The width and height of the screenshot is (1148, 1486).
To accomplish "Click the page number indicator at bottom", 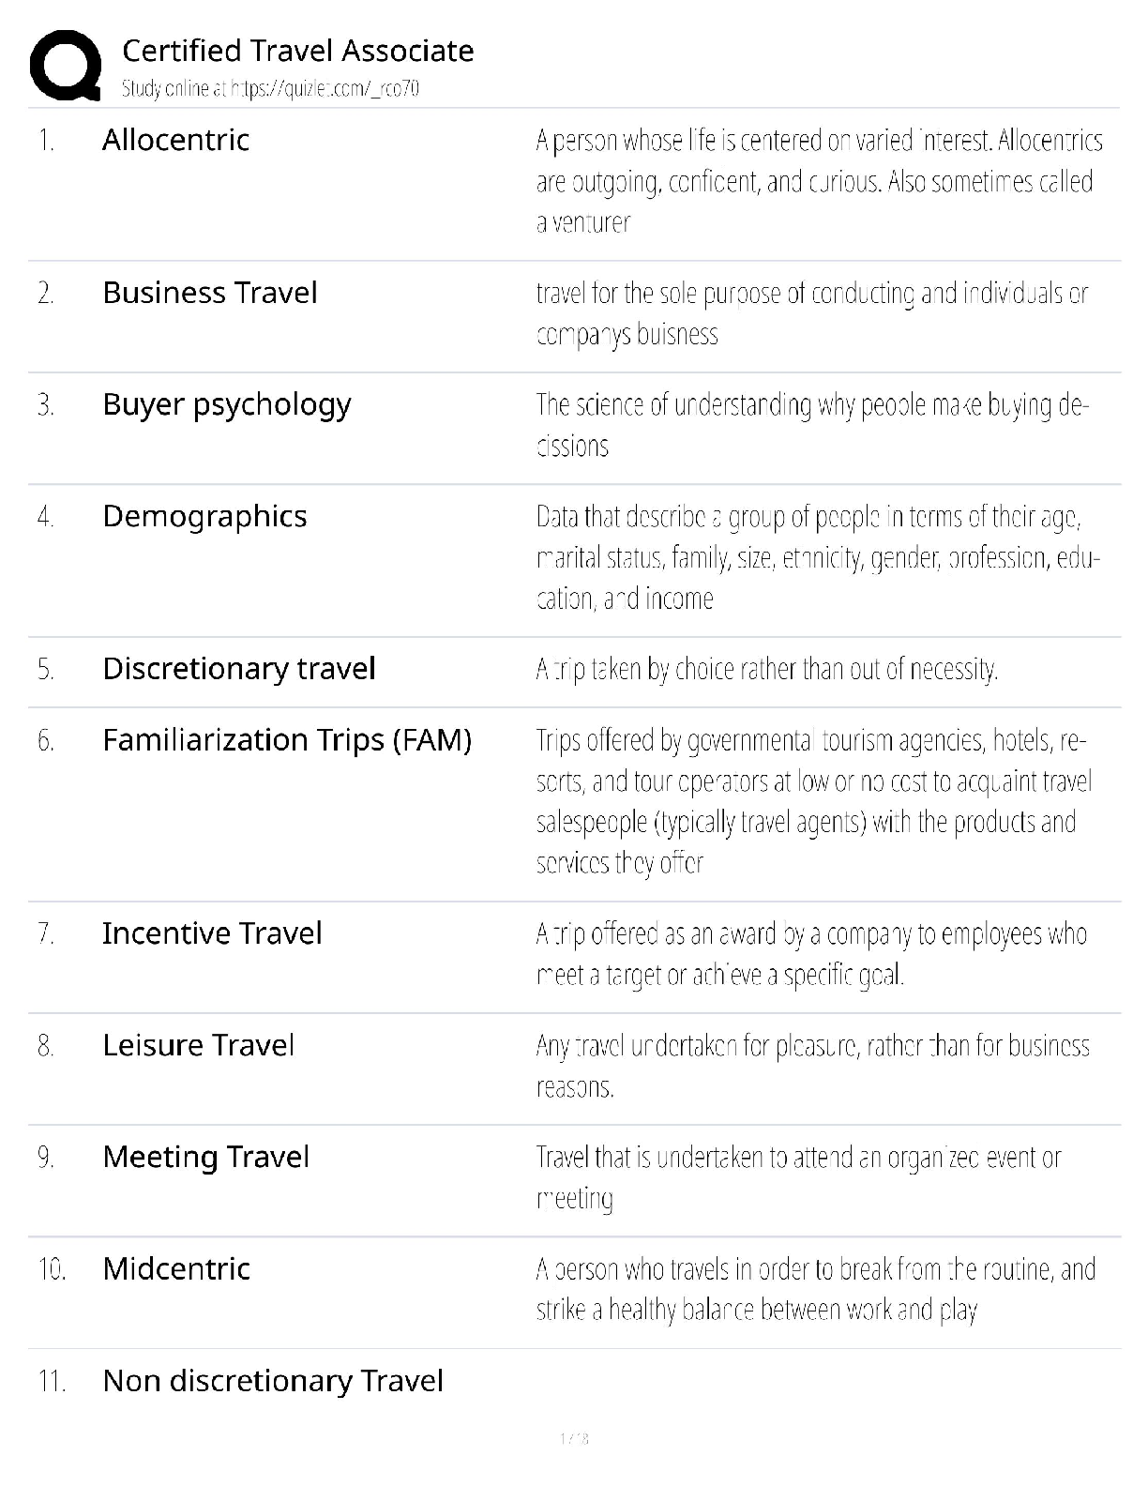I will [x=573, y=1438].
